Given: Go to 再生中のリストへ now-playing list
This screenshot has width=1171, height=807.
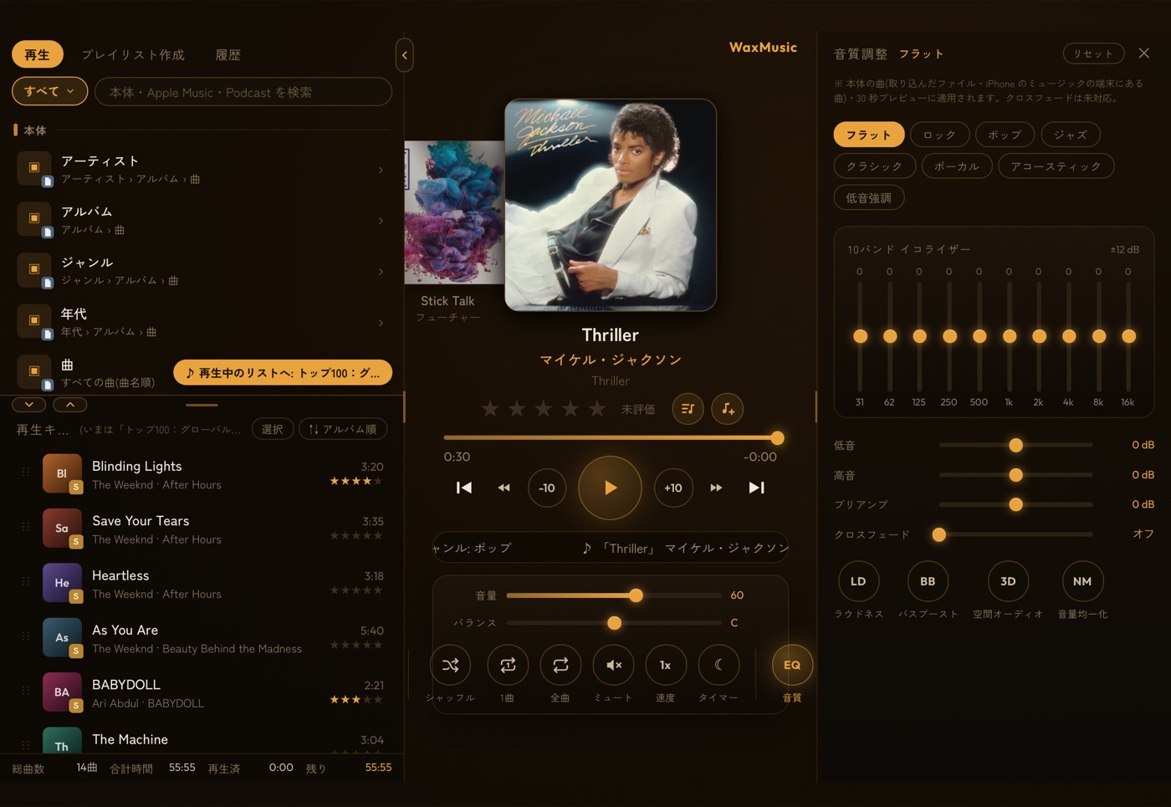Looking at the screenshot, I should [x=283, y=373].
